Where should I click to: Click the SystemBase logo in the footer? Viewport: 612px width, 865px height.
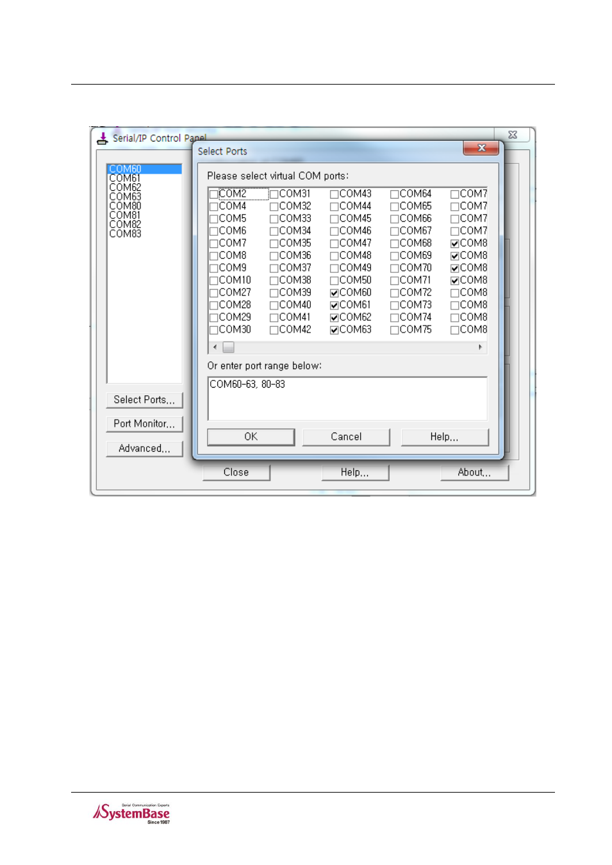coord(131,813)
